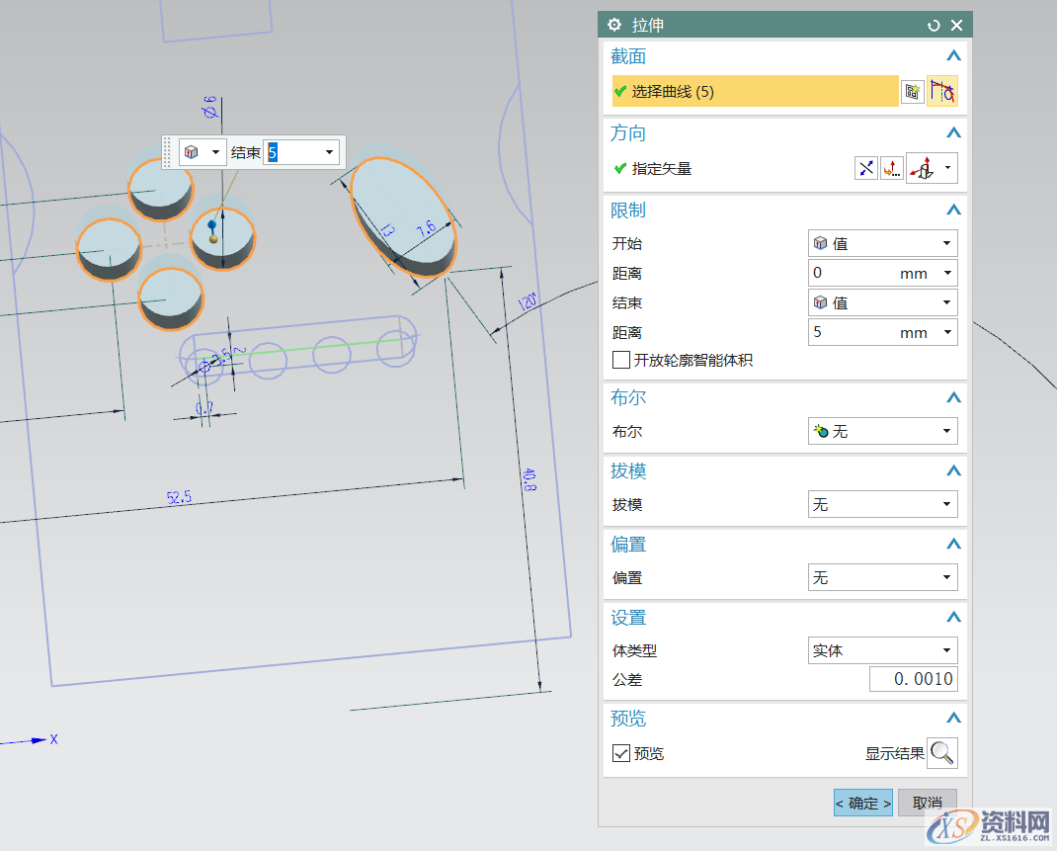Open the 结束 distance dropdown in floating toolbar
The width and height of the screenshot is (1057, 851).
(x=327, y=151)
